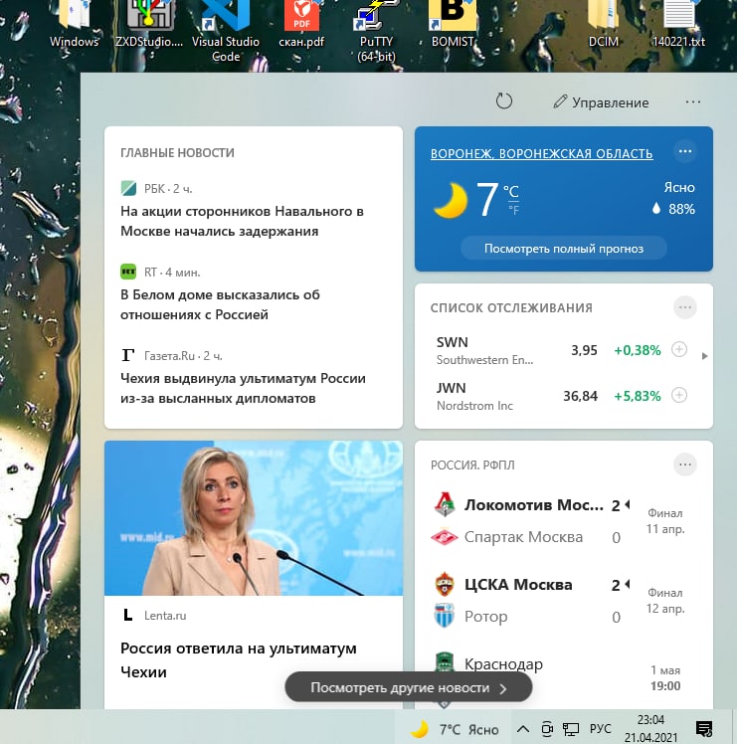Viewport: 737px width, 744px height.
Task: Click ЦСКА Москва team logo
Action: click(445, 585)
